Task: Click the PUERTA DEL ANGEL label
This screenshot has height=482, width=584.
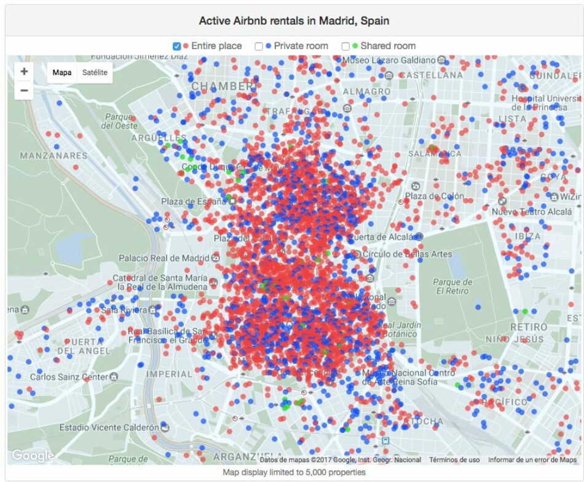Action: click(84, 346)
